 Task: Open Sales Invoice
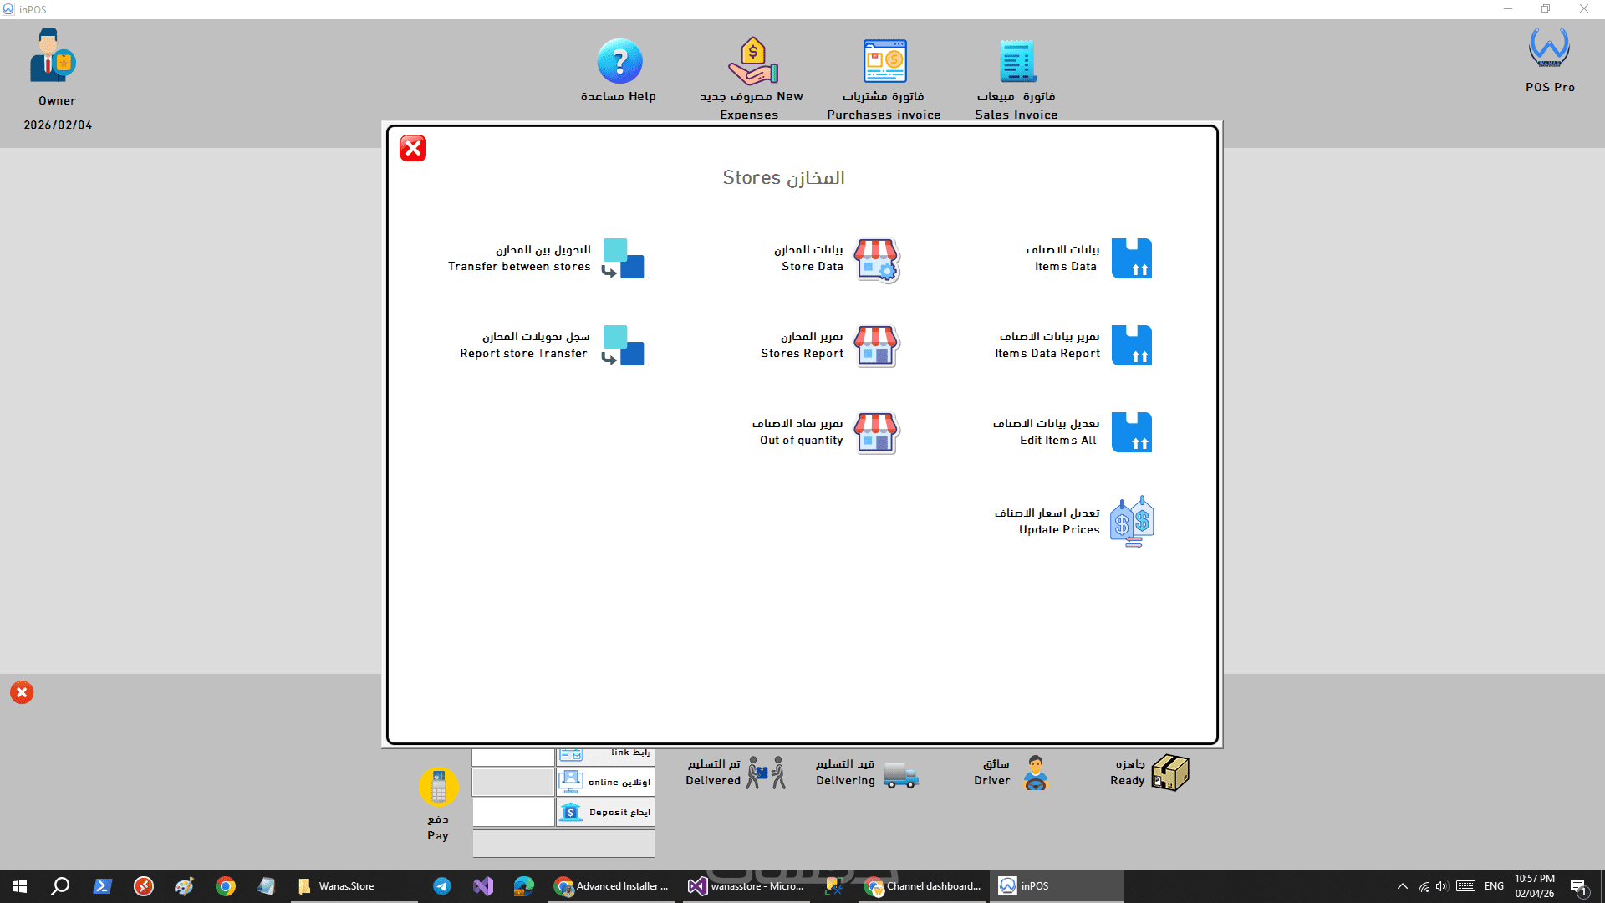click(x=1016, y=62)
